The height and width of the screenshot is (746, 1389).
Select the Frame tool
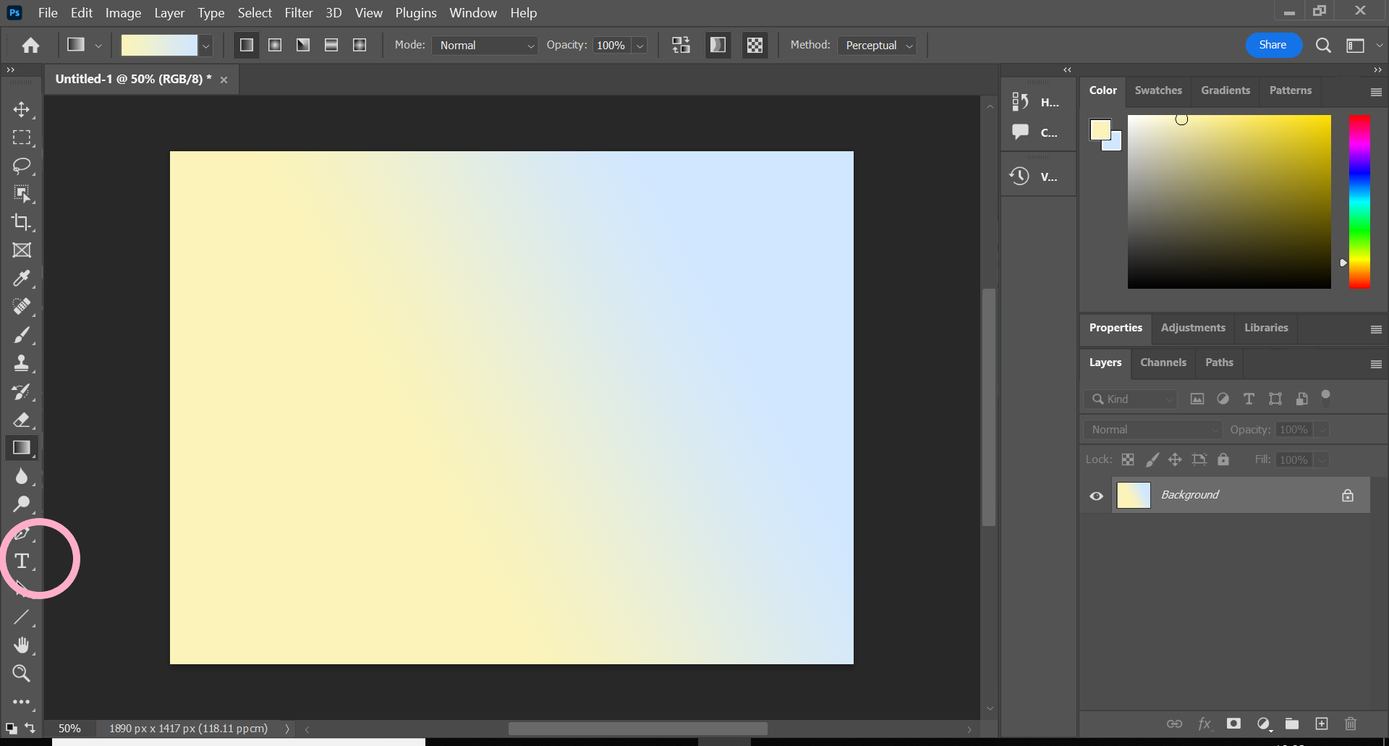coord(22,250)
